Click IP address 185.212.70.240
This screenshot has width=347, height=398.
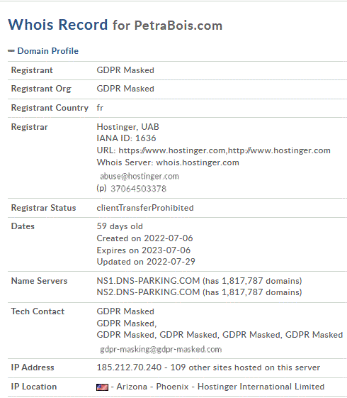click(129, 367)
